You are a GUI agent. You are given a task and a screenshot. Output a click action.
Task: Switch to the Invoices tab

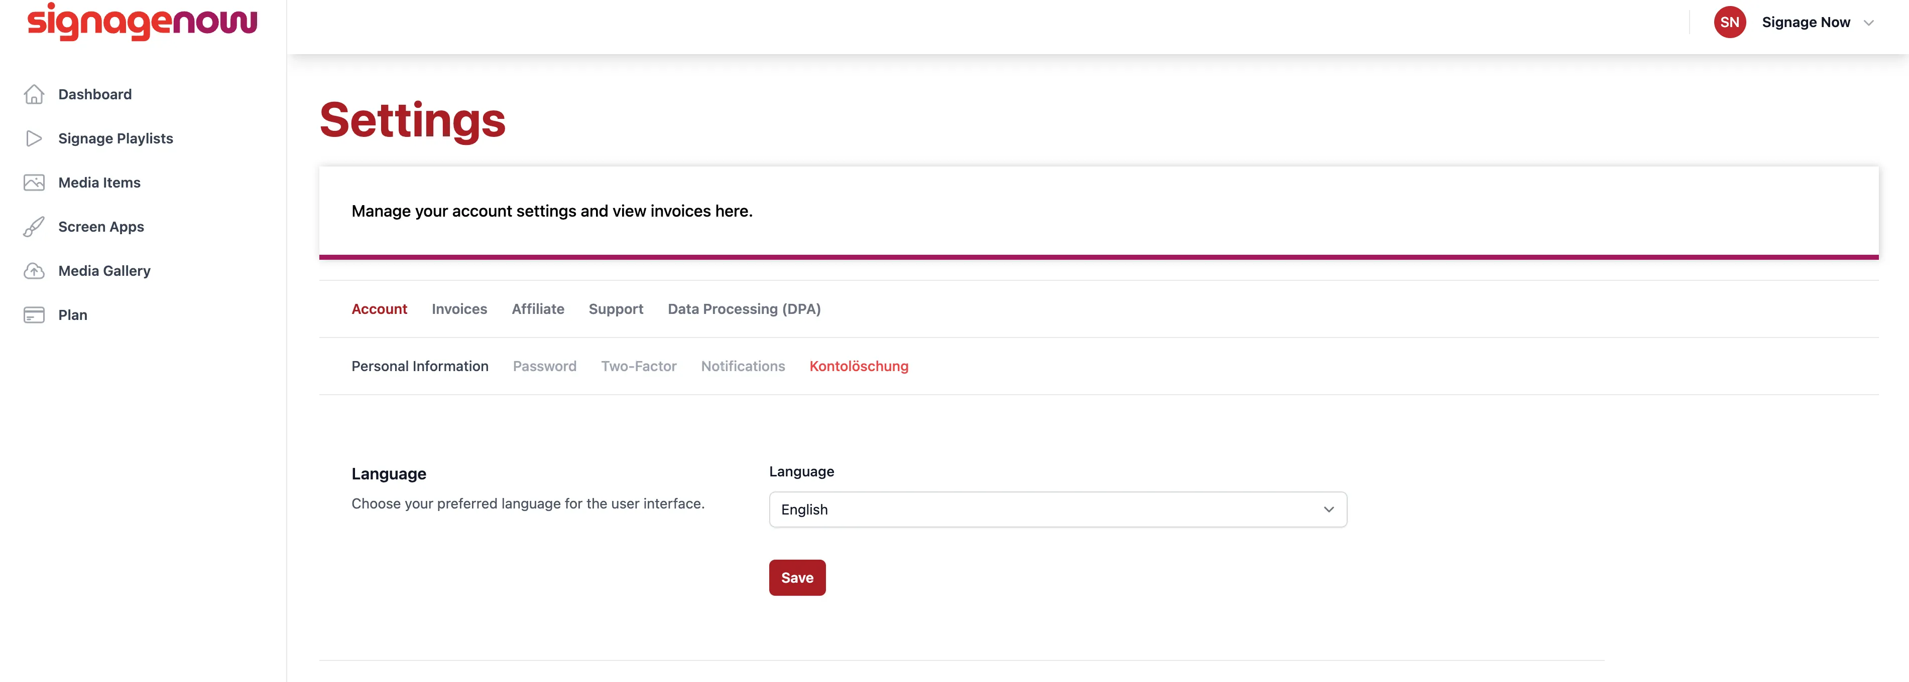click(x=459, y=309)
